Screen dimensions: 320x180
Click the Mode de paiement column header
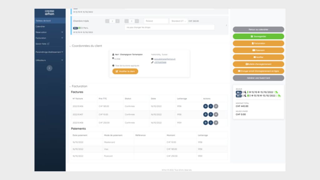pos(113,135)
